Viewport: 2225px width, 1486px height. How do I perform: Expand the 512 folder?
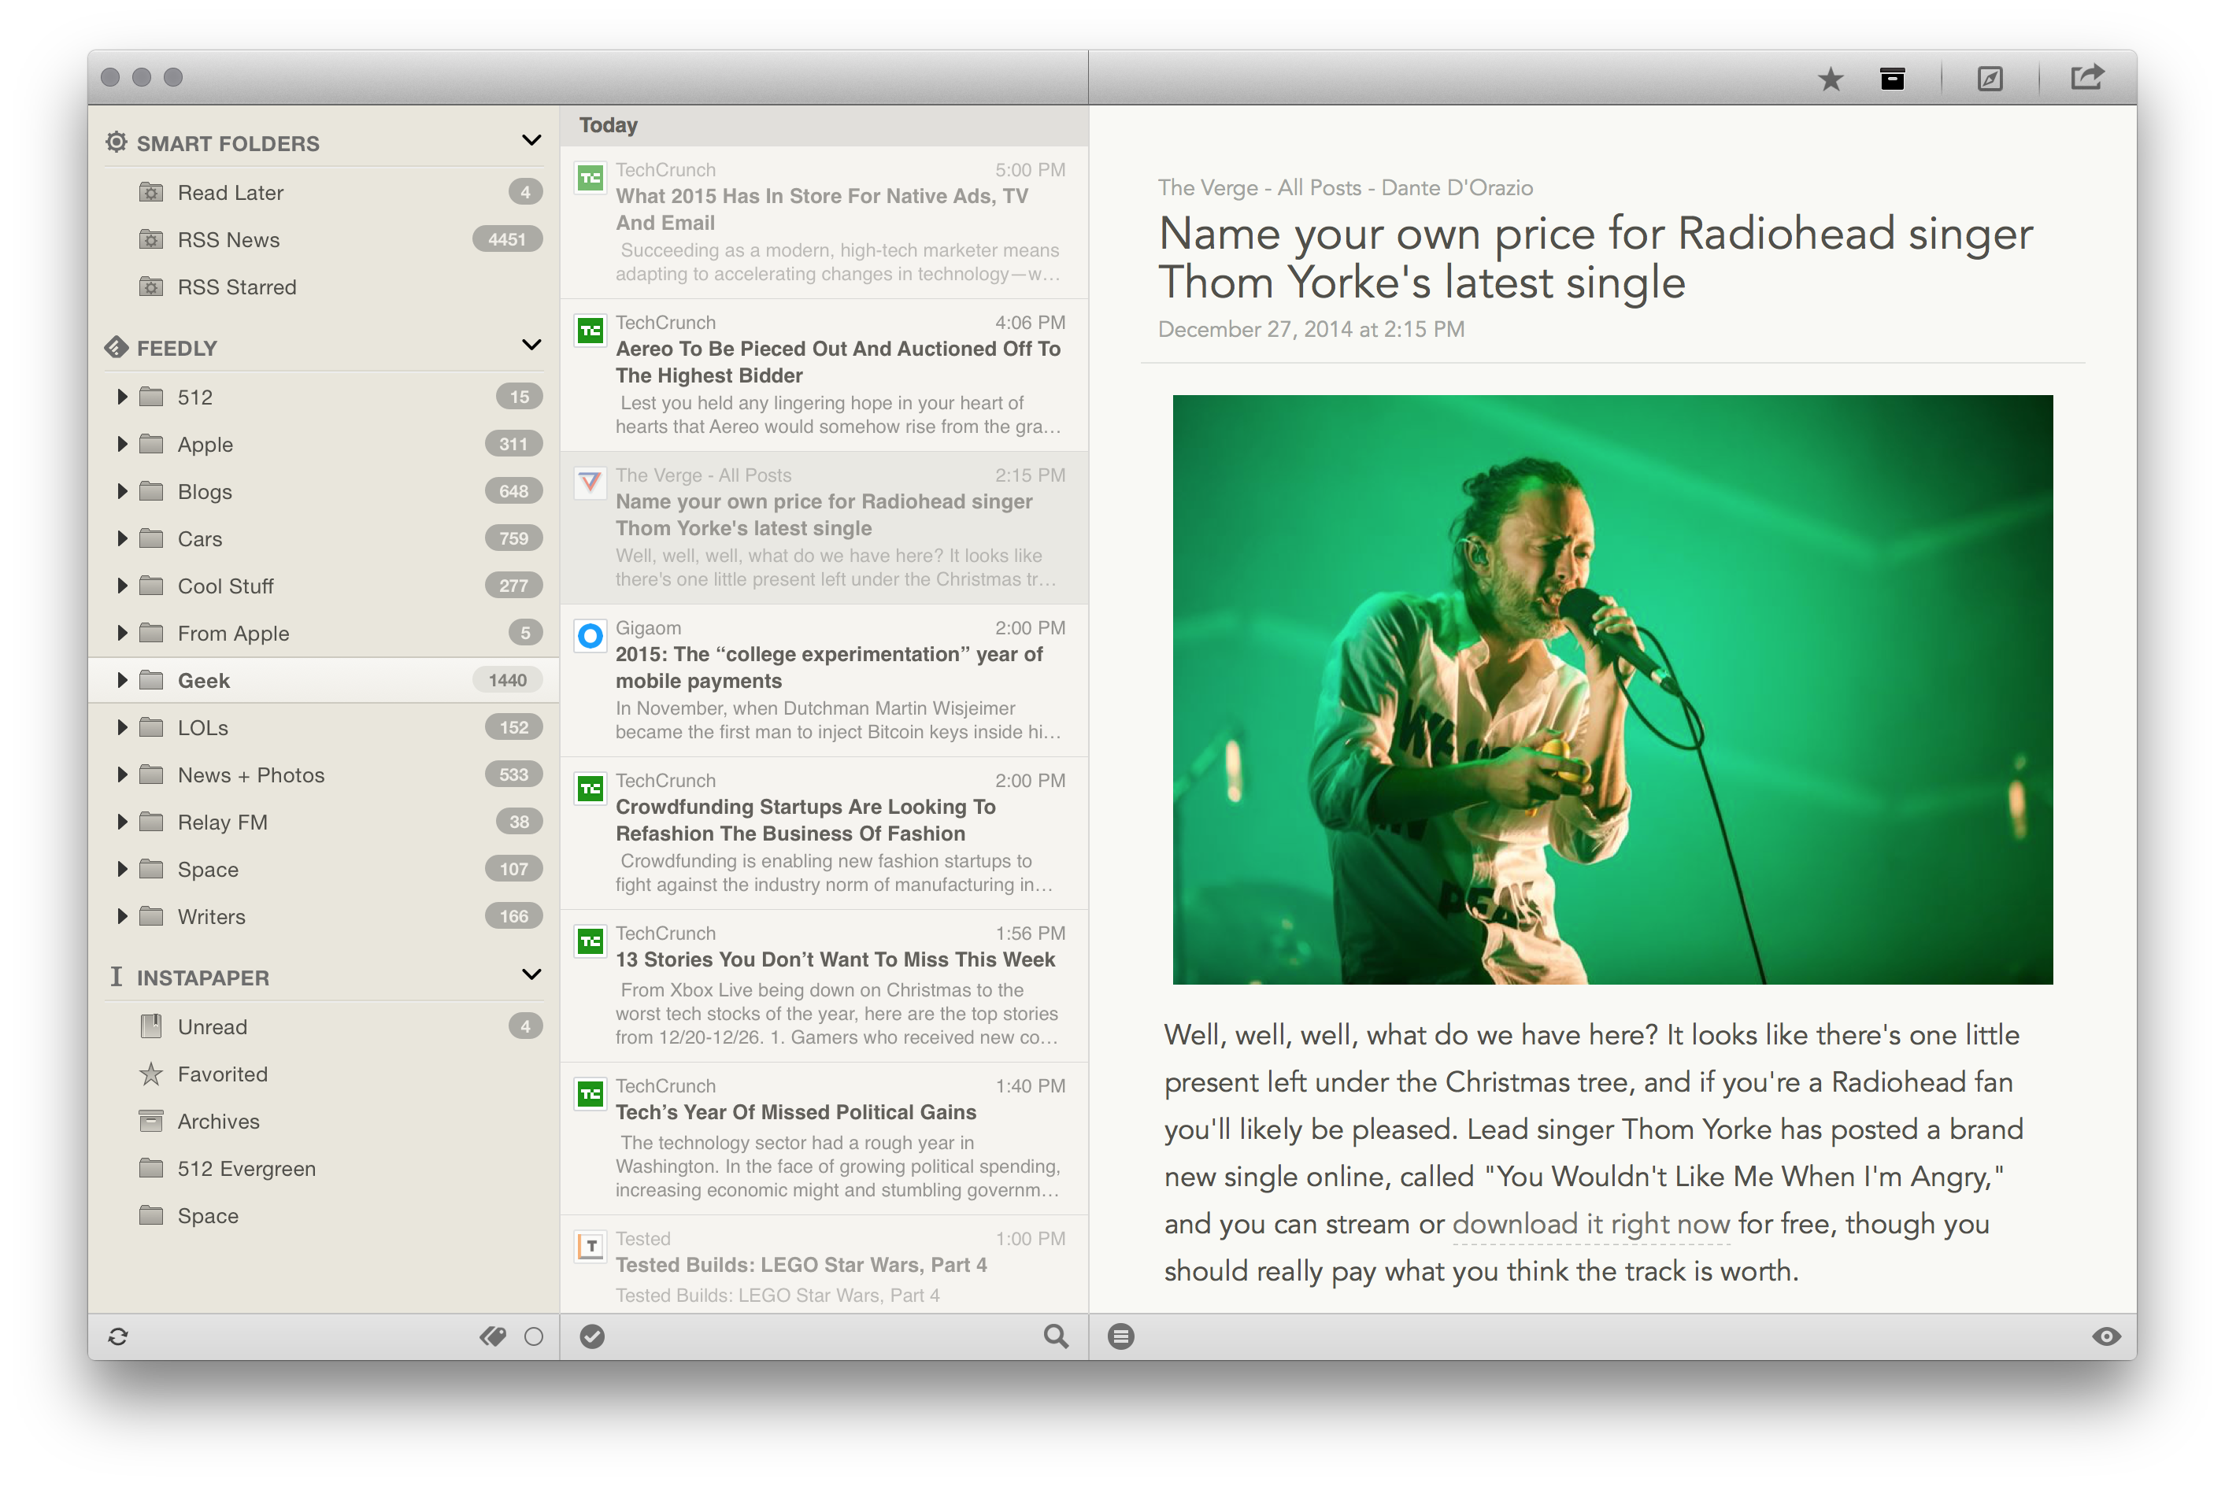121,396
